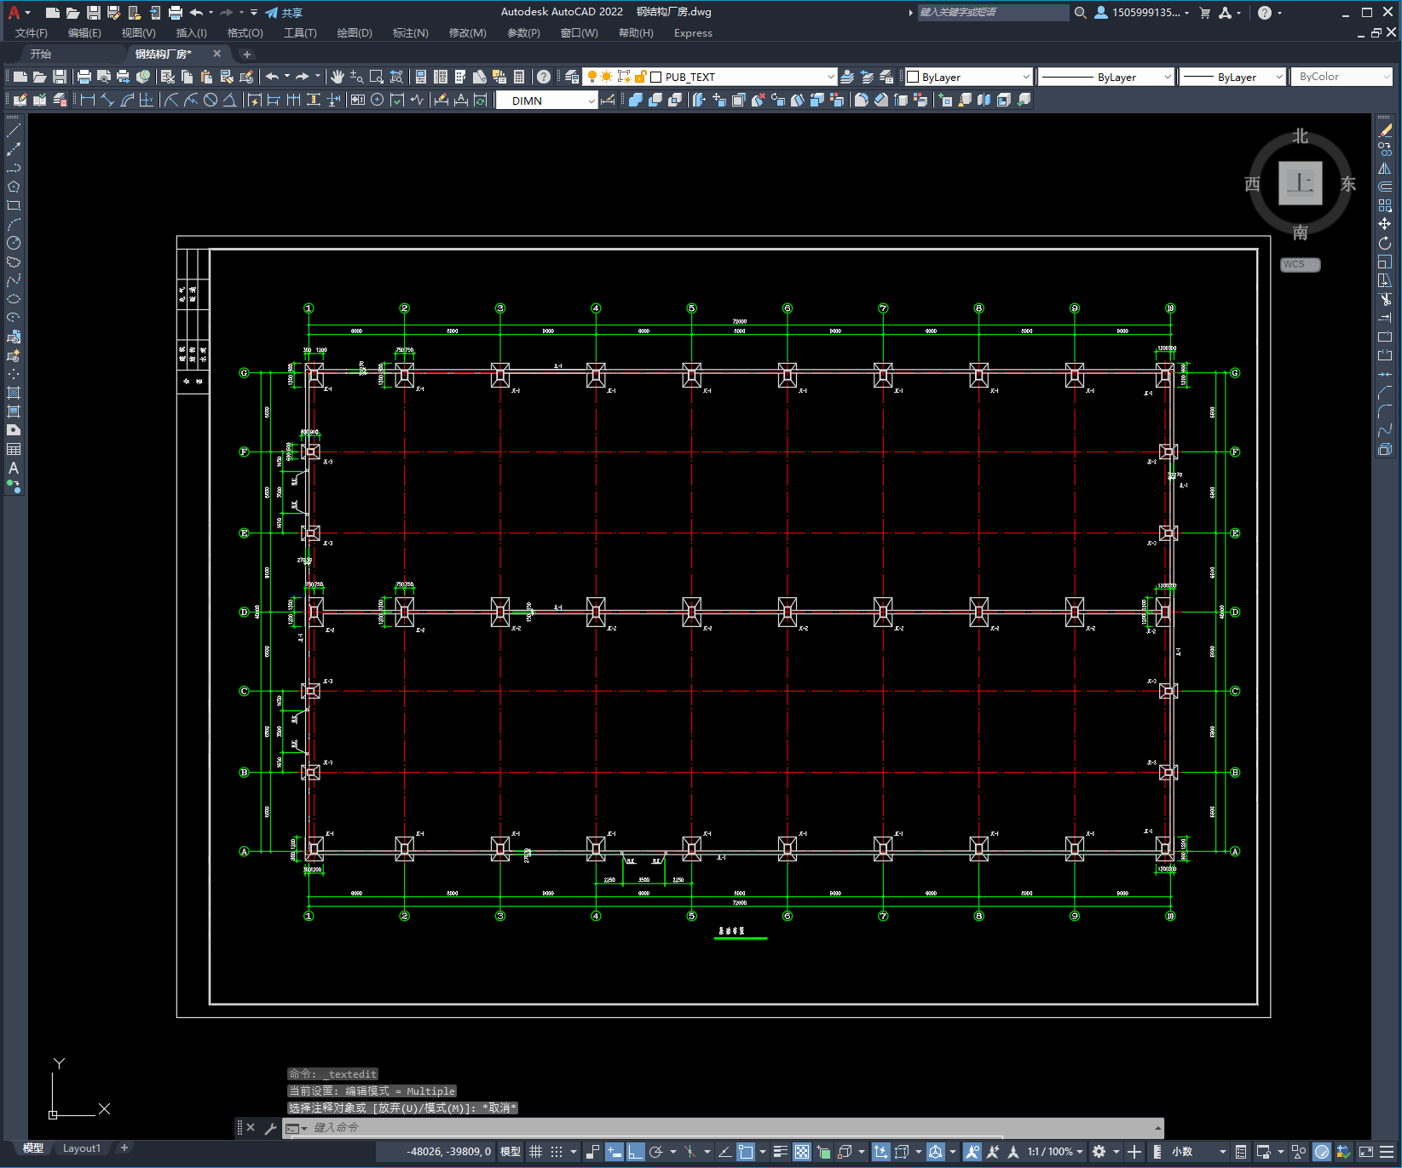Toggle polar tracking in status bar
This screenshot has height=1168, width=1402.
click(x=655, y=1152)
